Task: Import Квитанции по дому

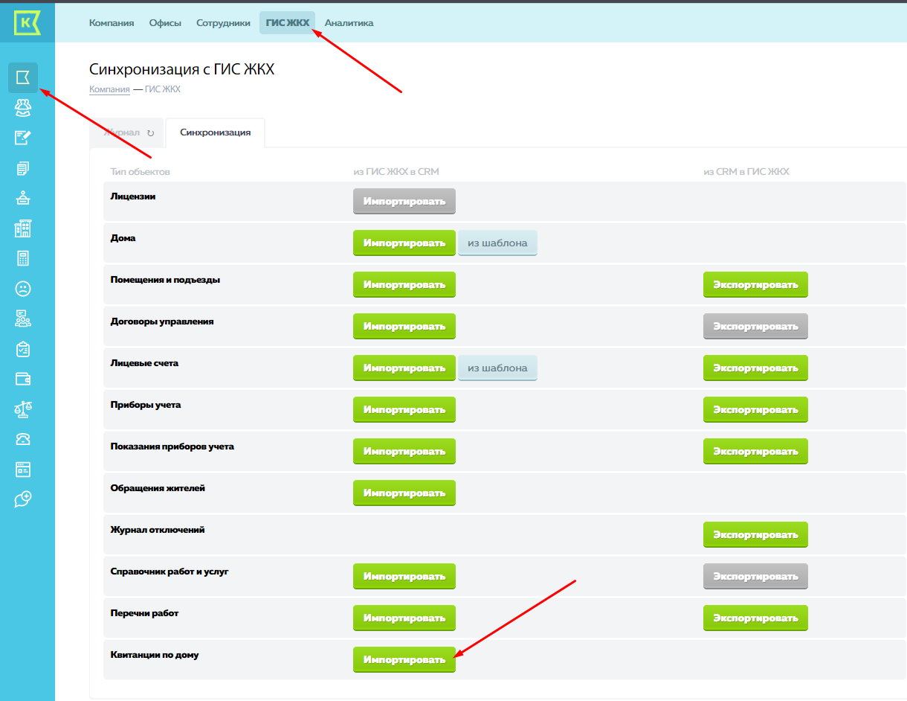Action: pyautogui.click(x=404, y=659)
